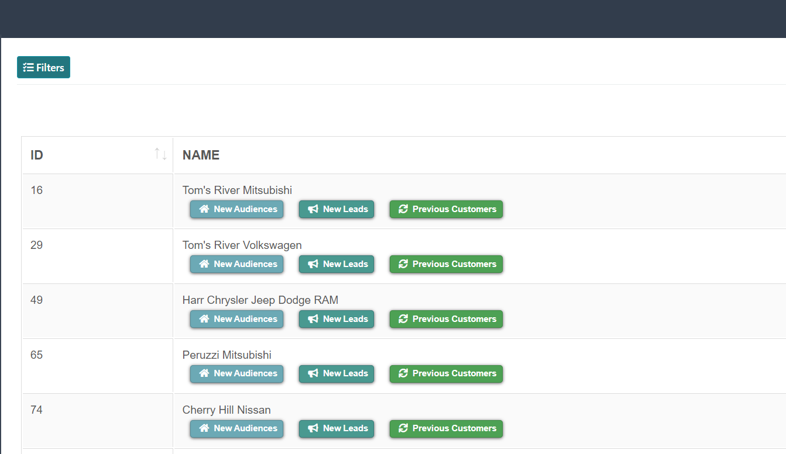
Task: Click the NAME column header
Action: (201, 155)
